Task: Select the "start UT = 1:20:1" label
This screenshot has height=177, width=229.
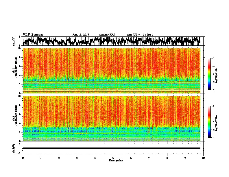Action: point(140,35)
